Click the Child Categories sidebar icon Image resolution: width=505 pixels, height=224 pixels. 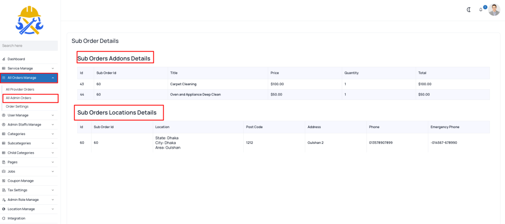click(3, 153)
